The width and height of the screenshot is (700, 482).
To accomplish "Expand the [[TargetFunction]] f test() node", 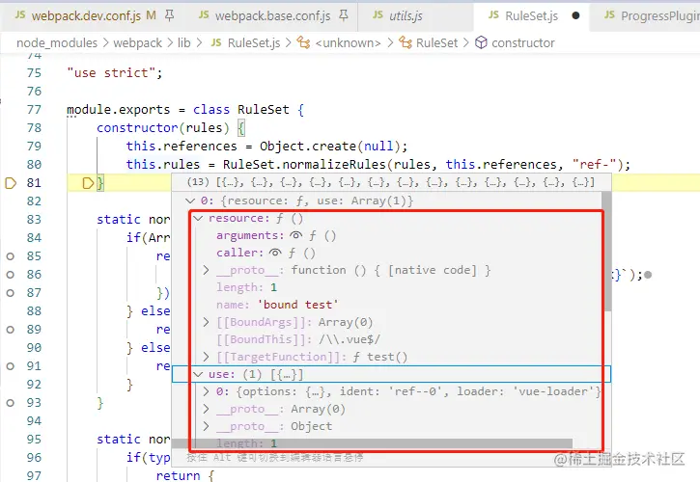I will [x=206, y=357].
